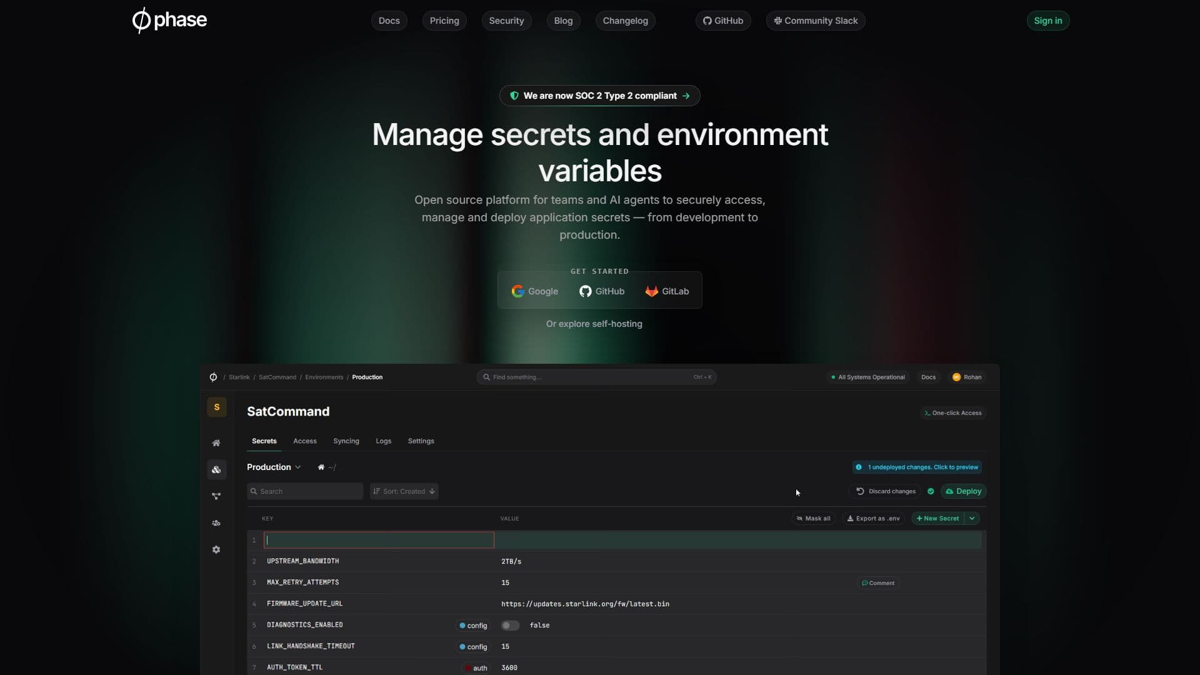
Task: Focus the secrets Search field
Action: point(305,491)
